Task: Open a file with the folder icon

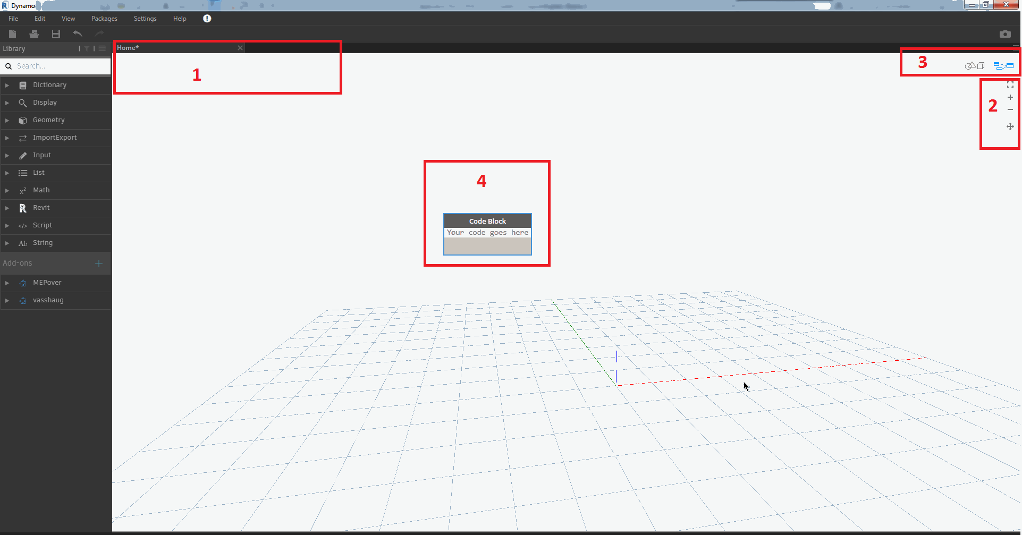Action: (x=34, y=34)
